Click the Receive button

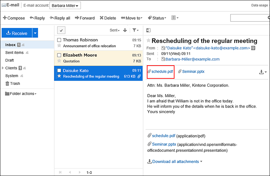click(x=17, y=33)
